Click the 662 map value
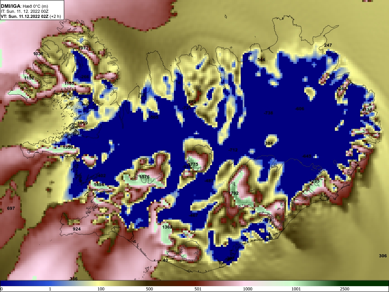389x292 pixels. point(192,102)
